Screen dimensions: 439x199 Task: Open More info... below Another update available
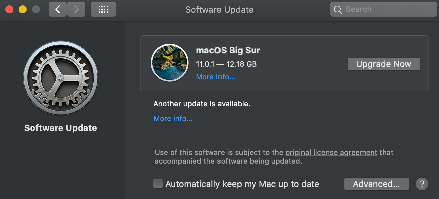point(173,118)
